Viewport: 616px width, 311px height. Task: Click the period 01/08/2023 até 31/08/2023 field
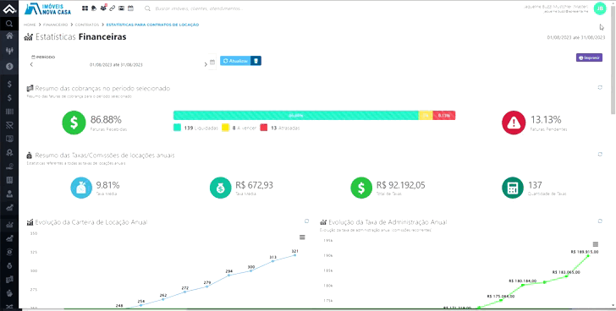click(x=116, y=65)
